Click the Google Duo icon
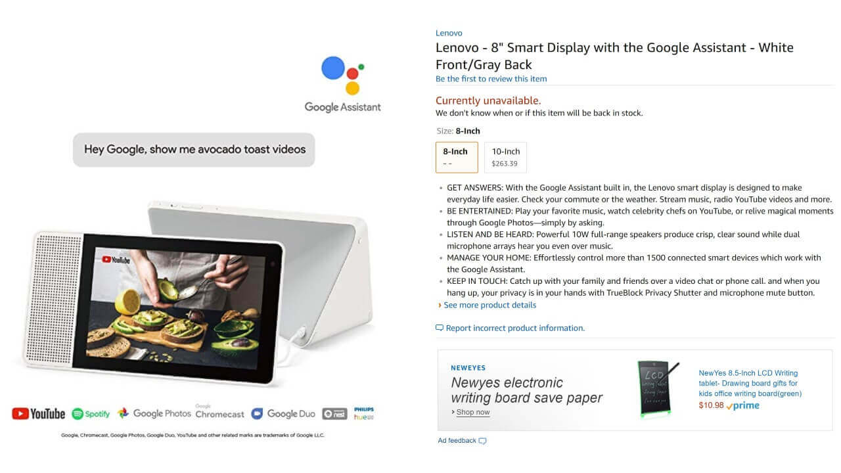841x473 pixels. coord(257,414)
